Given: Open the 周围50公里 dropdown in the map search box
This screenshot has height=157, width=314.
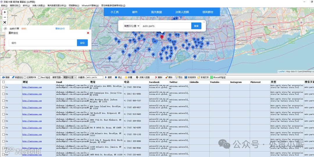Looking at the screenshot, I should (x=131, y=26).
